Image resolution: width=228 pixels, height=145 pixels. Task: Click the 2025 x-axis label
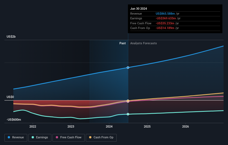point(147,127)
